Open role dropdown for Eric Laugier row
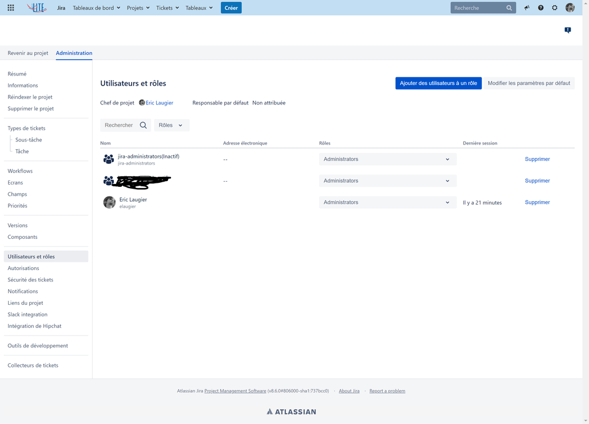The width and height of the screenshot is (589, 424). pos(388,202)
